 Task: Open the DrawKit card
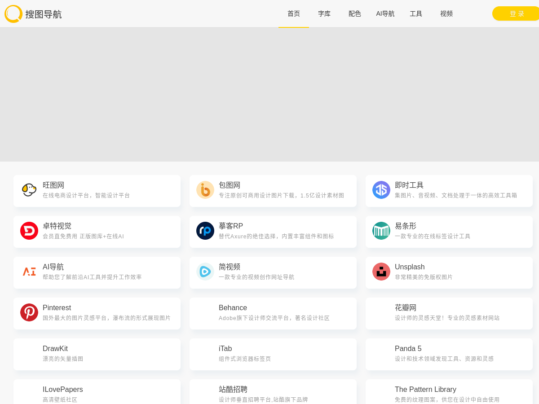(97, 354)
